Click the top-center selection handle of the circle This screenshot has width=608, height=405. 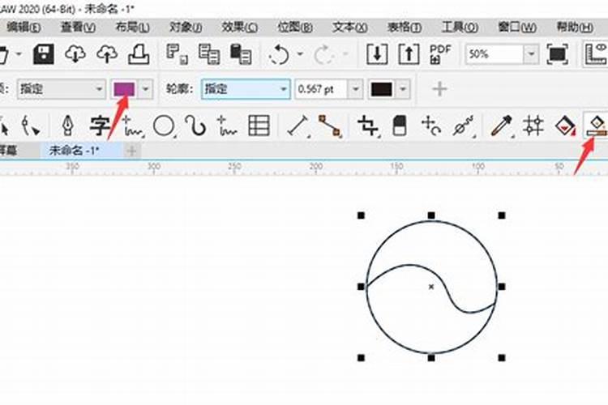pyautogui.click(x=431, y=215)
